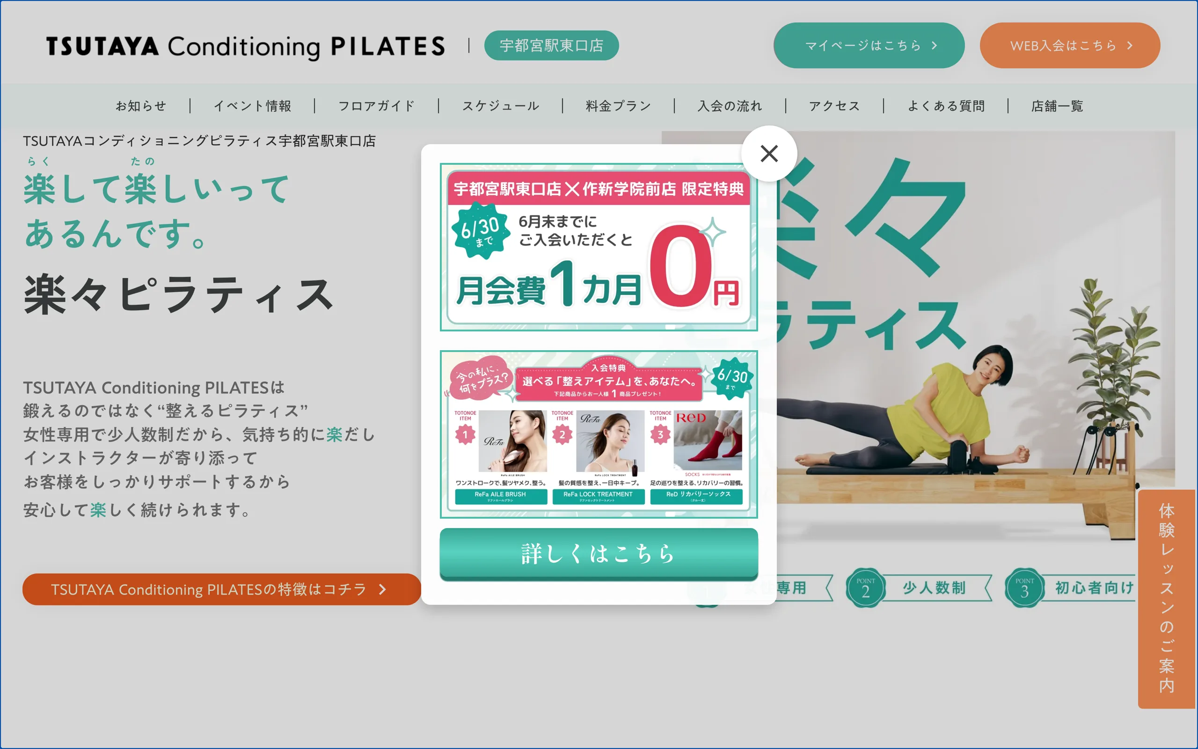Screen dimensions: 1198x749
Task: Click the POINT 2 badge icon
Action: tap(865, 587)
